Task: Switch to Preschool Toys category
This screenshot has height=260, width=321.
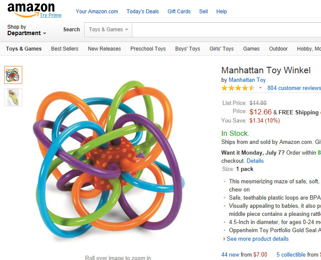Action: pyautogui.click(x=148, y=49)
